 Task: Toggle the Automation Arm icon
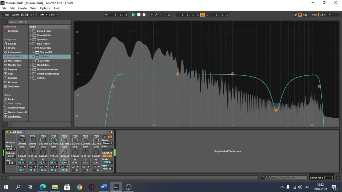pyautogui.click(x=156, y=15)
